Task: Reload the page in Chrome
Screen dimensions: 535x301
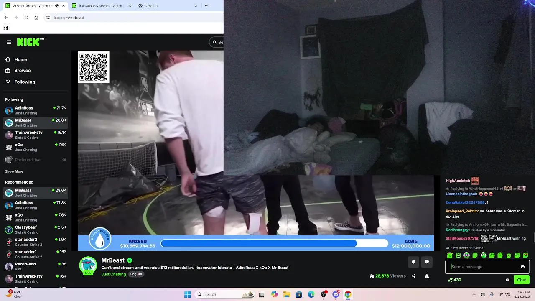Action: [x=26, y=18]
